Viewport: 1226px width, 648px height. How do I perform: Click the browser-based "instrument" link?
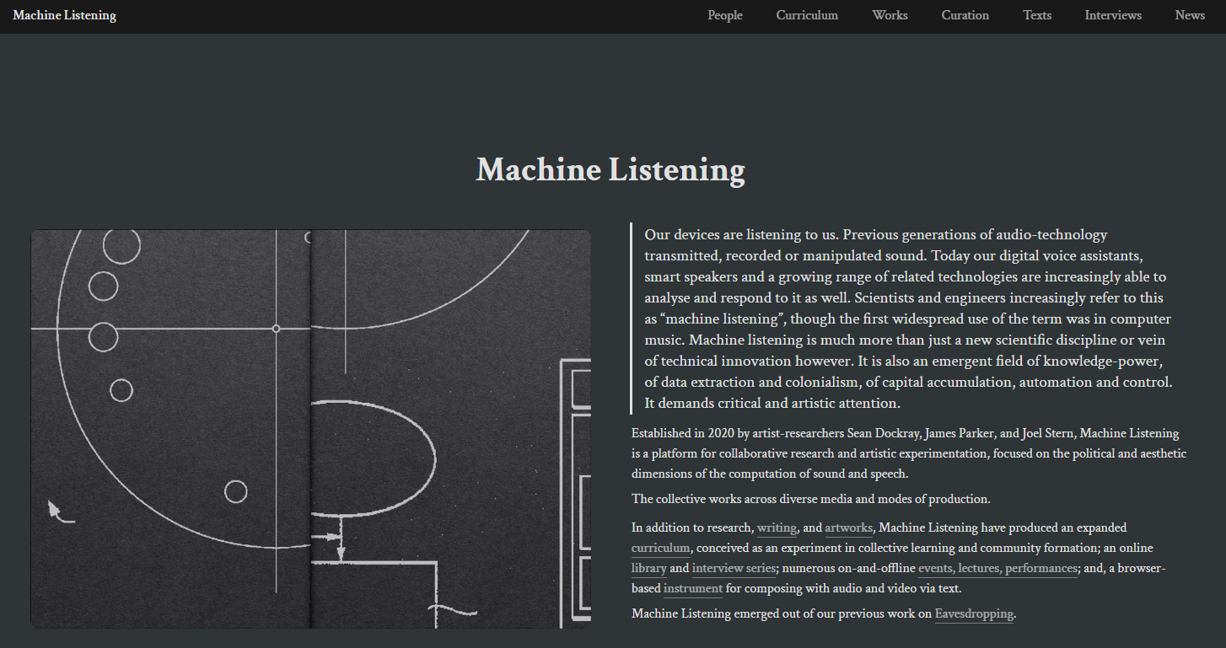(692, 589)
